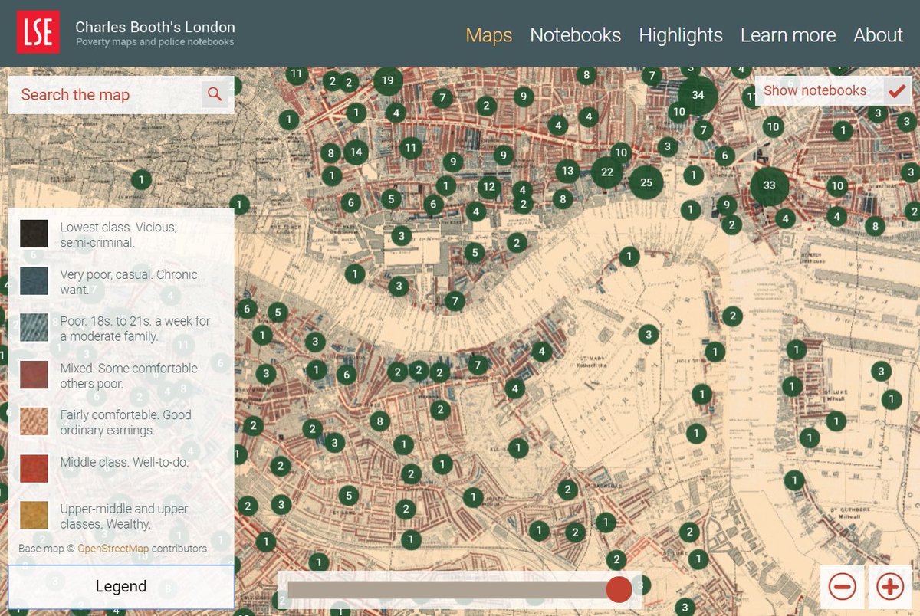The height and width of the screenshot is (616, 920).
Task: Open the OpenStreetMap contributors link
Action: point(113,549)
